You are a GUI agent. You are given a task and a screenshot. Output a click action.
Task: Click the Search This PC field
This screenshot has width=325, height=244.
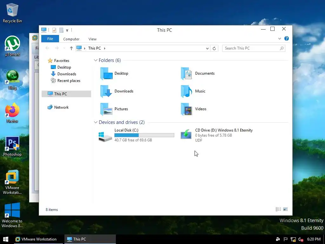(x=254, y=48)
